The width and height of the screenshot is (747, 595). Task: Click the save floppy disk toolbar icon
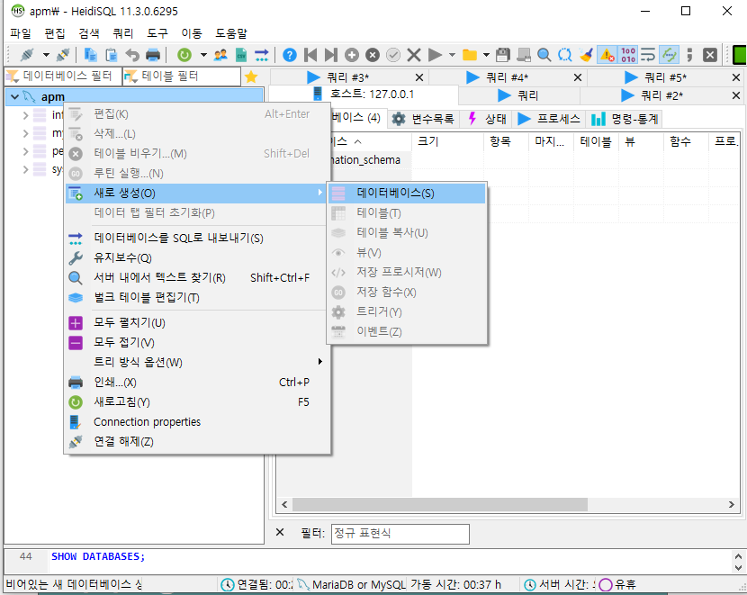pos(503,55)
